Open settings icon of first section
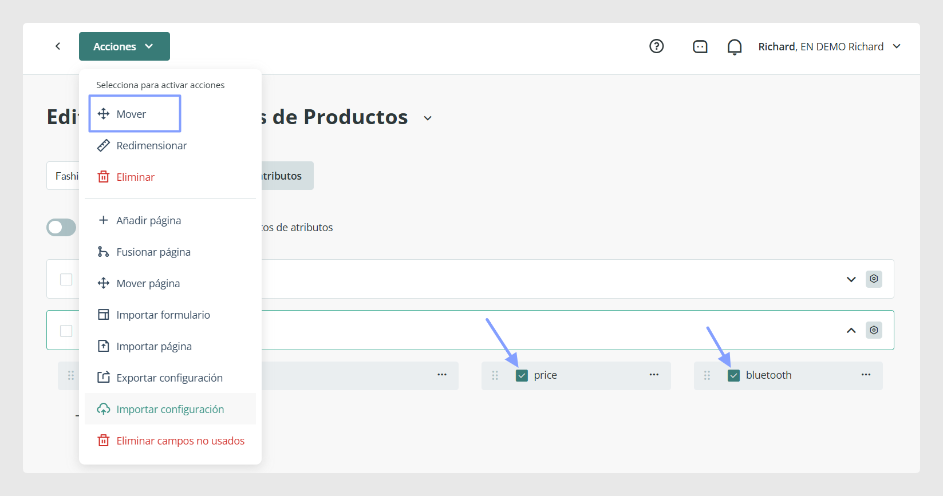The width and height of the screenshot is (943, 496). tap(874, 279)
